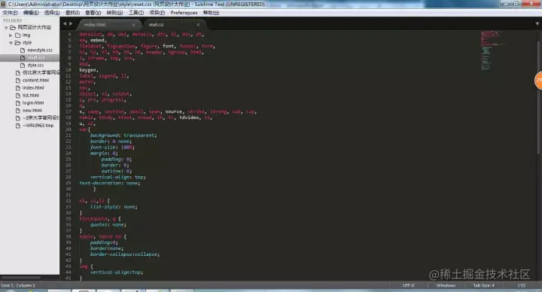
Task: Click the new.html file icon
Action: click(x=18, y=111)
